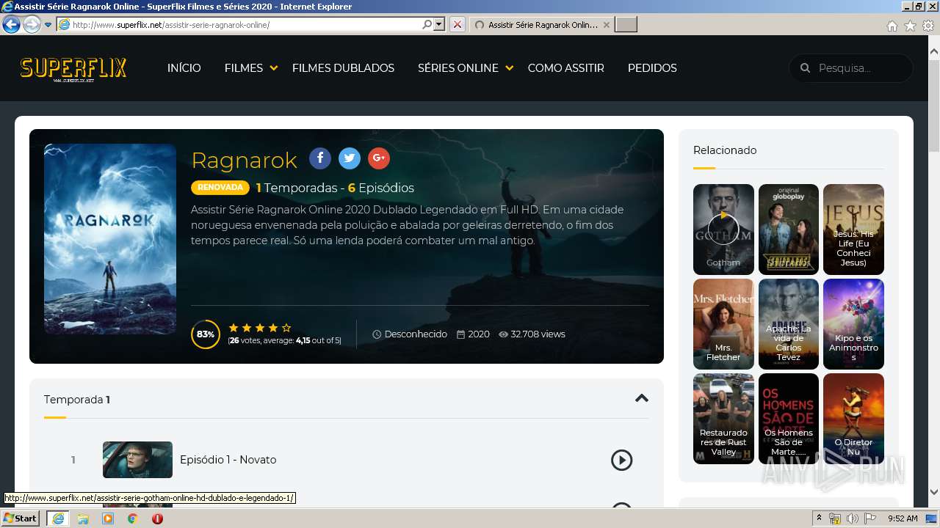Click the browser Back button

[x=11, y=24]
